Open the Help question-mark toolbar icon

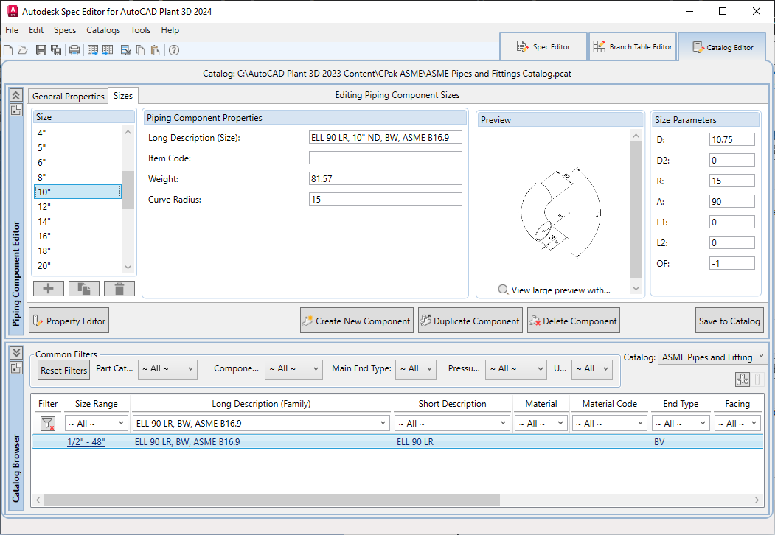(173, 50)
